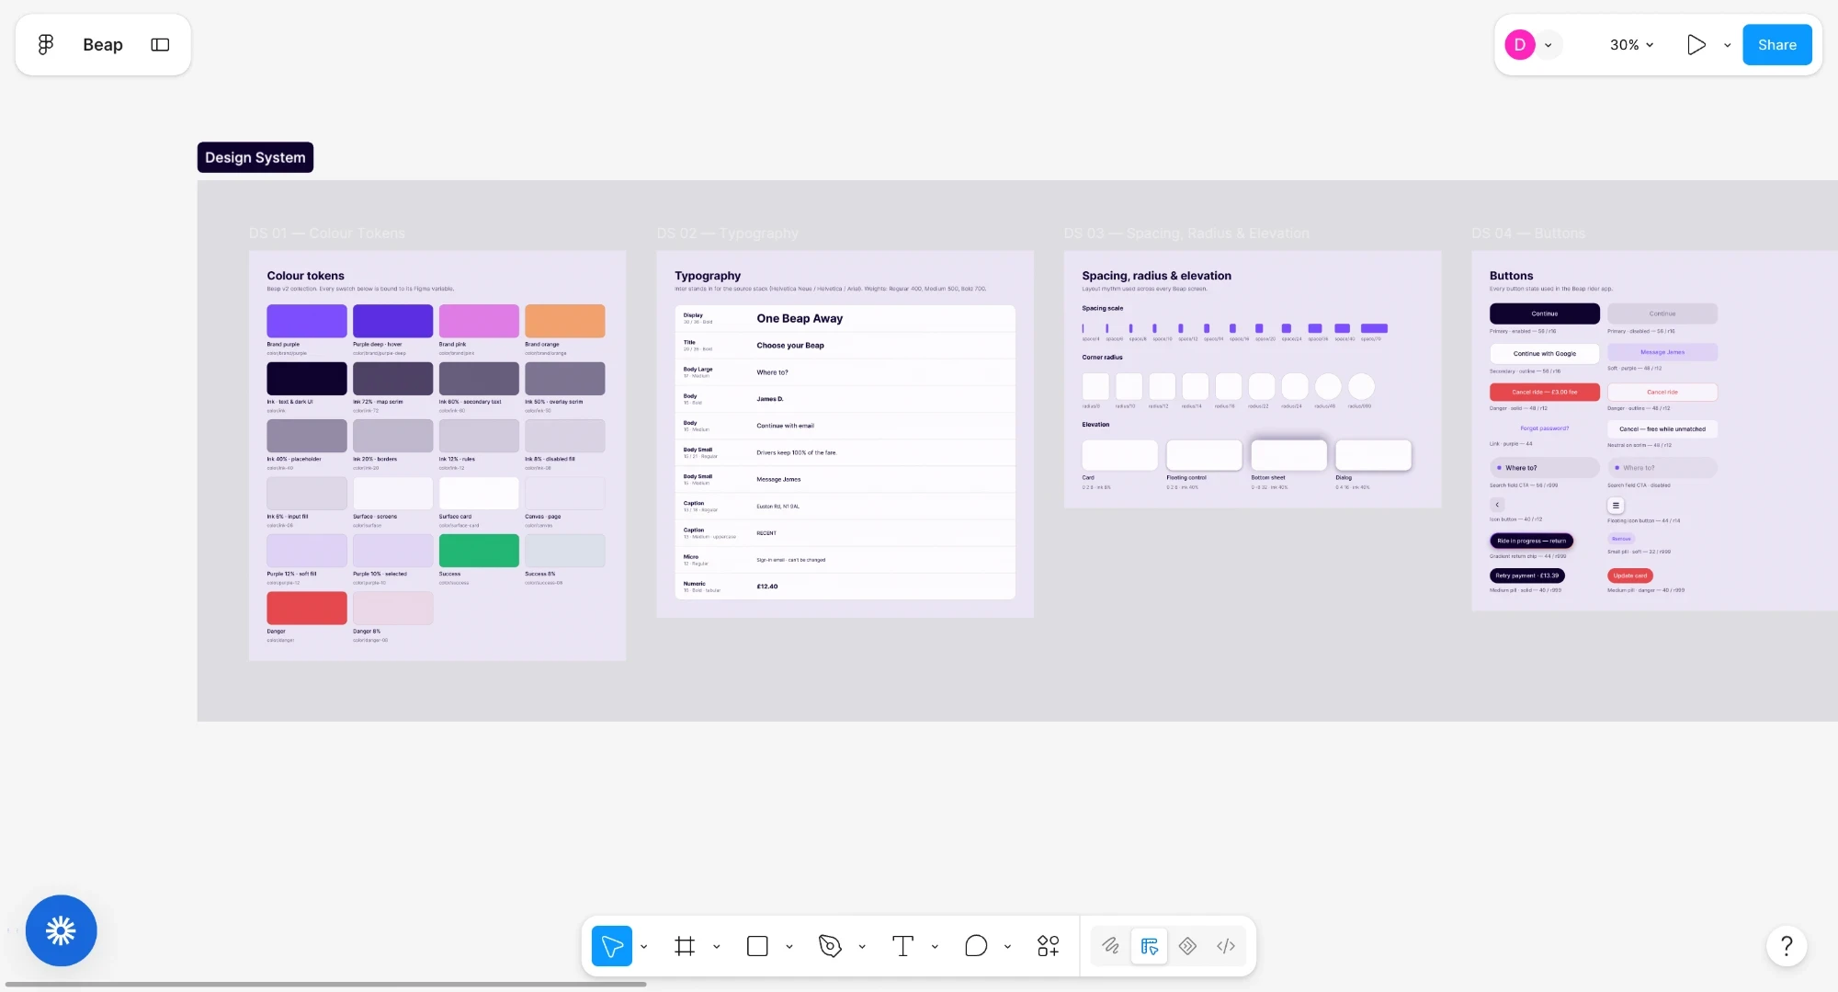Click the 'Choose your Beap' title text
1838x992 pixels.
pos(790,346)
